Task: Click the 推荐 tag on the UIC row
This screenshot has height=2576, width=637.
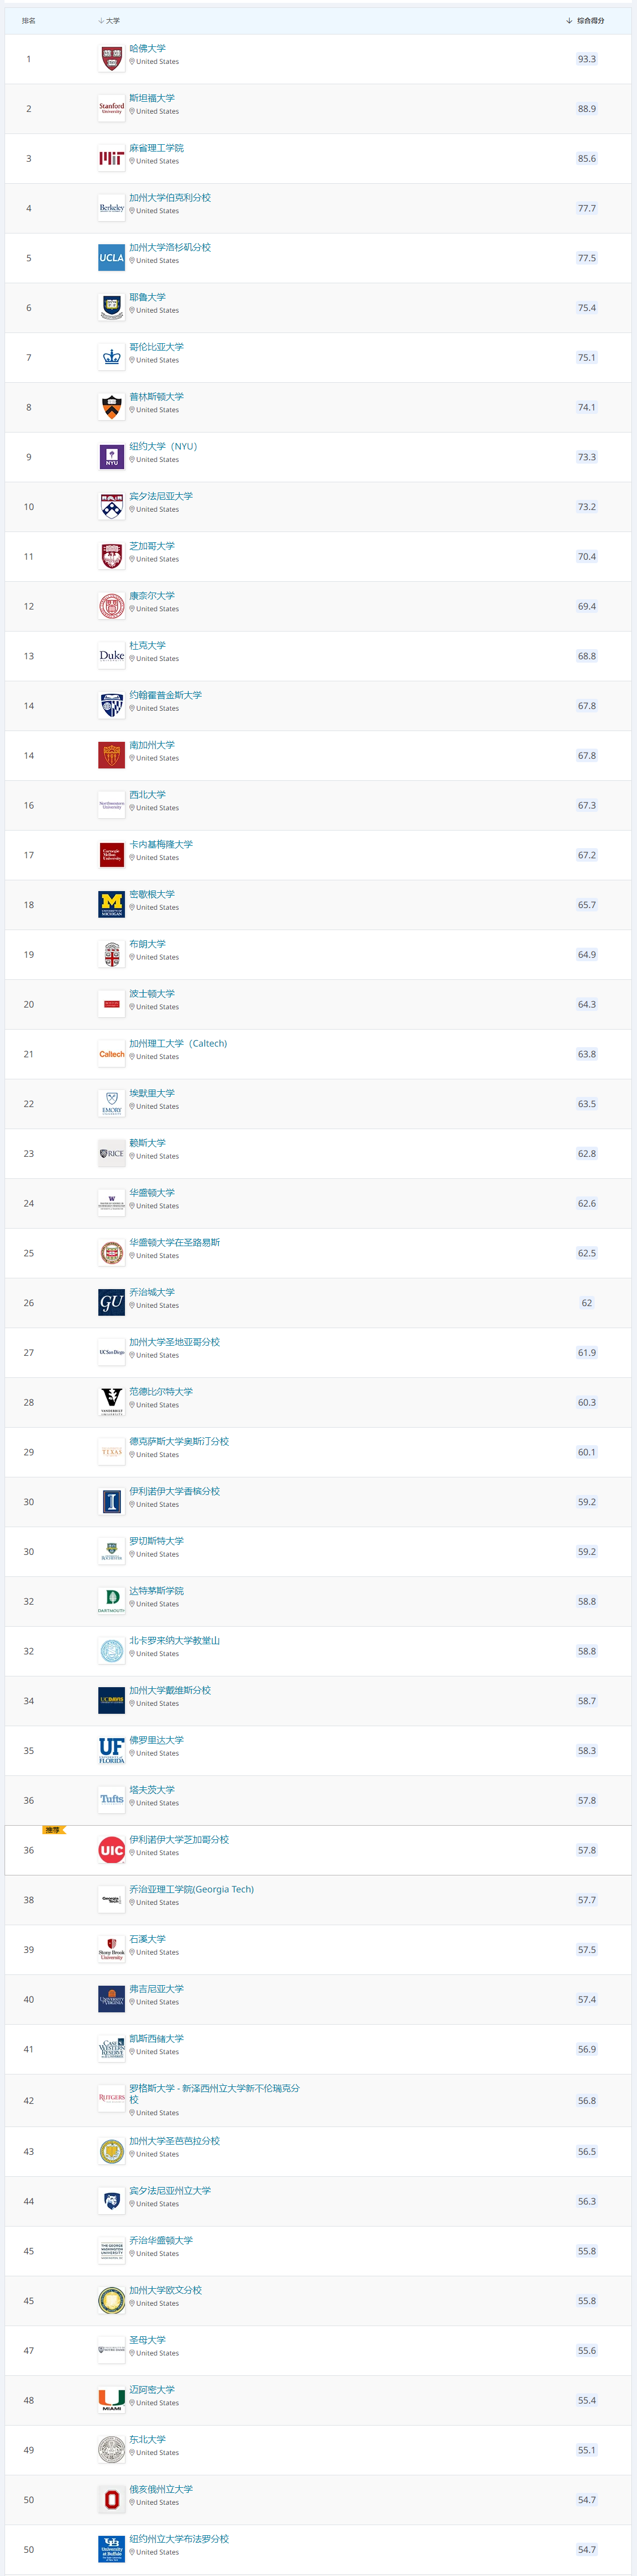Action: click(x=53, y=1830)
